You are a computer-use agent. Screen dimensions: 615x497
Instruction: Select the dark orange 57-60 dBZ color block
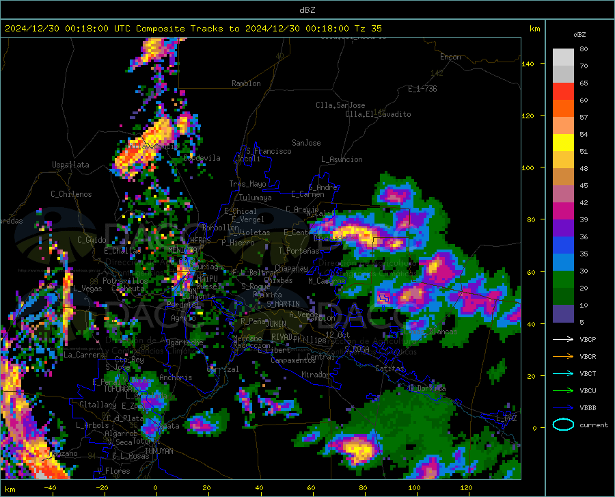(563, 109)
